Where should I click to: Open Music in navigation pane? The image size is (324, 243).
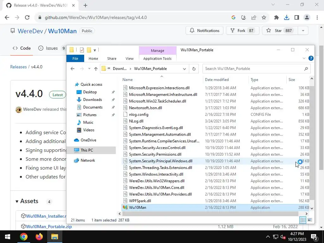point(88,122)
